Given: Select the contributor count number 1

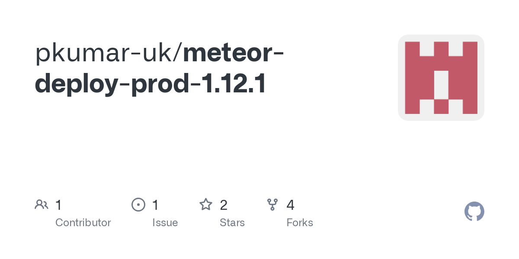Looking at the screenshot, I should pos(58,205).
